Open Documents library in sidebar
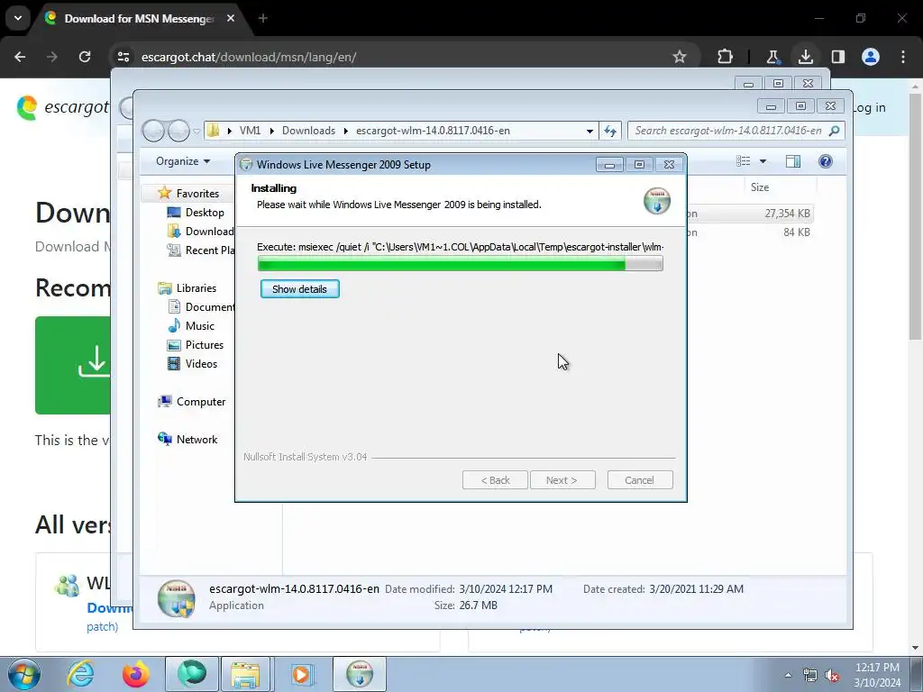The image size is (923, 692). tap(201, 306)
